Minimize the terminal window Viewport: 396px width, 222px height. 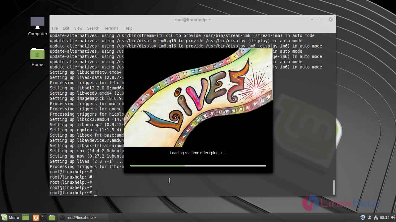click(312, 19)
